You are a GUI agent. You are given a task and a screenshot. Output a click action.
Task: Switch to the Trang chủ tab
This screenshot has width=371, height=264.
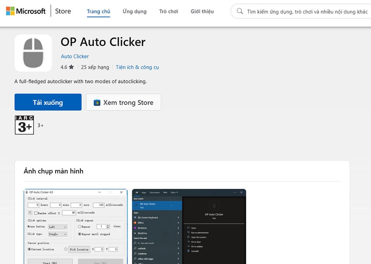click(x=98, y=11)
